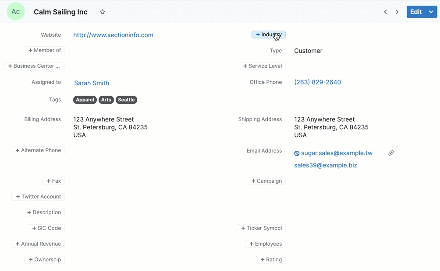Click the sugar.sales@example.tw email address
This screenshot has width=440, height=271.
pos(337,153)
